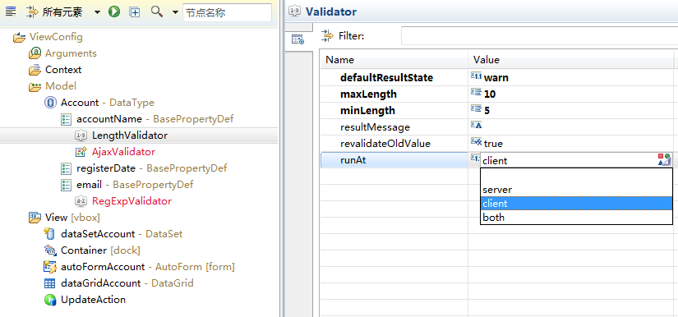Click the Model folder icon
This screenshot has height=317, width=678.
point(35,86)
